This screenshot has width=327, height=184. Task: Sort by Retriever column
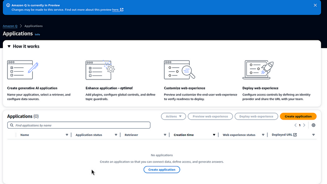pyautogui.click(x=165, y=135)
